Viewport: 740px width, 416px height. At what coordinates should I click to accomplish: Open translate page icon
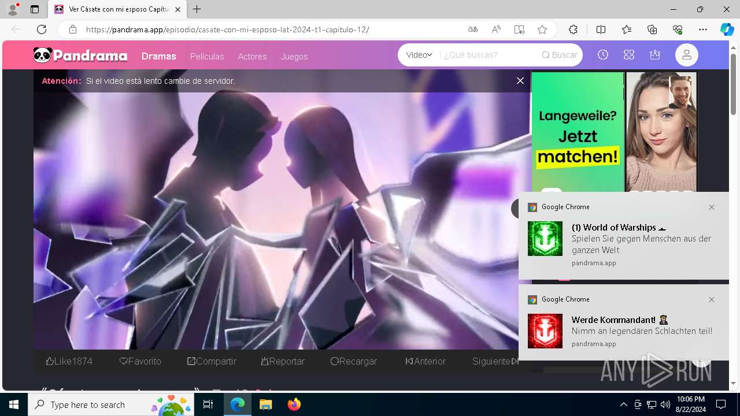point(473,29)
